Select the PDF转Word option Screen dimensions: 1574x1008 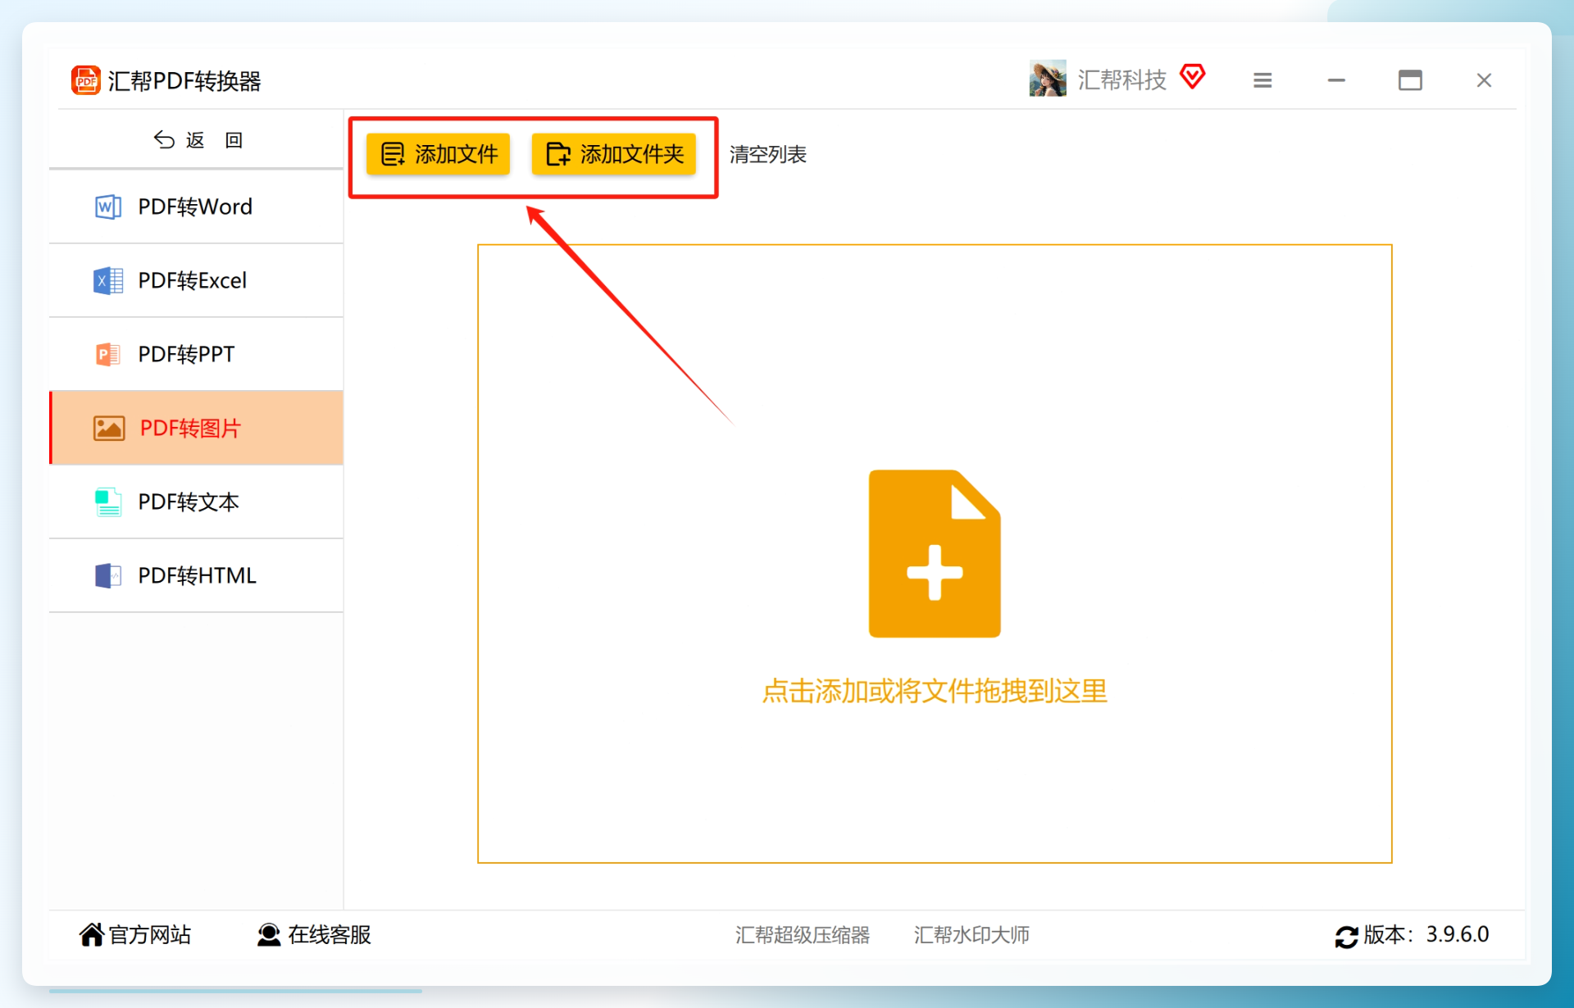click(x=196, y=207)
